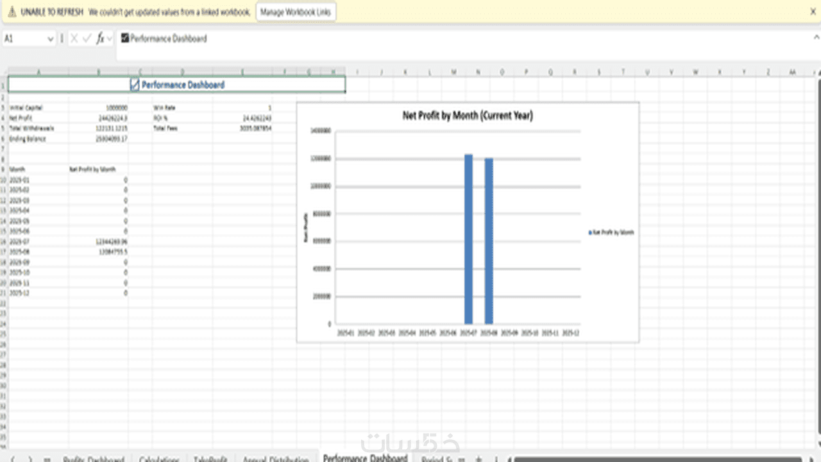This screenshot has width=821, height=462.
Task: Select the Net Profit by Month table header cell
Action: pos(99,169)
